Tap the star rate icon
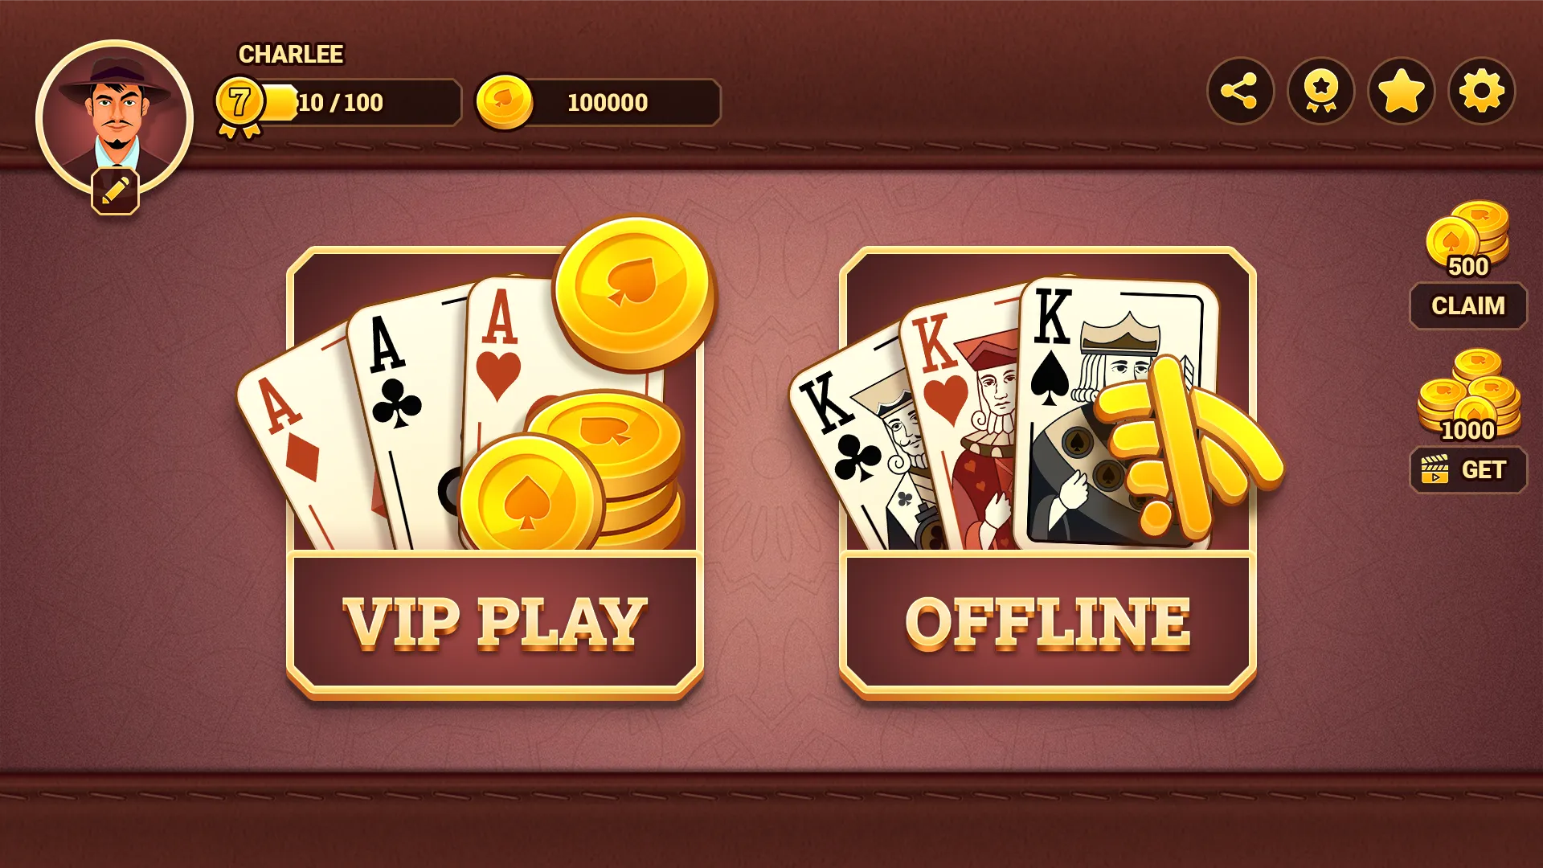The height and width of the screenshot is (868, 1543). (x=1401, y=91)
